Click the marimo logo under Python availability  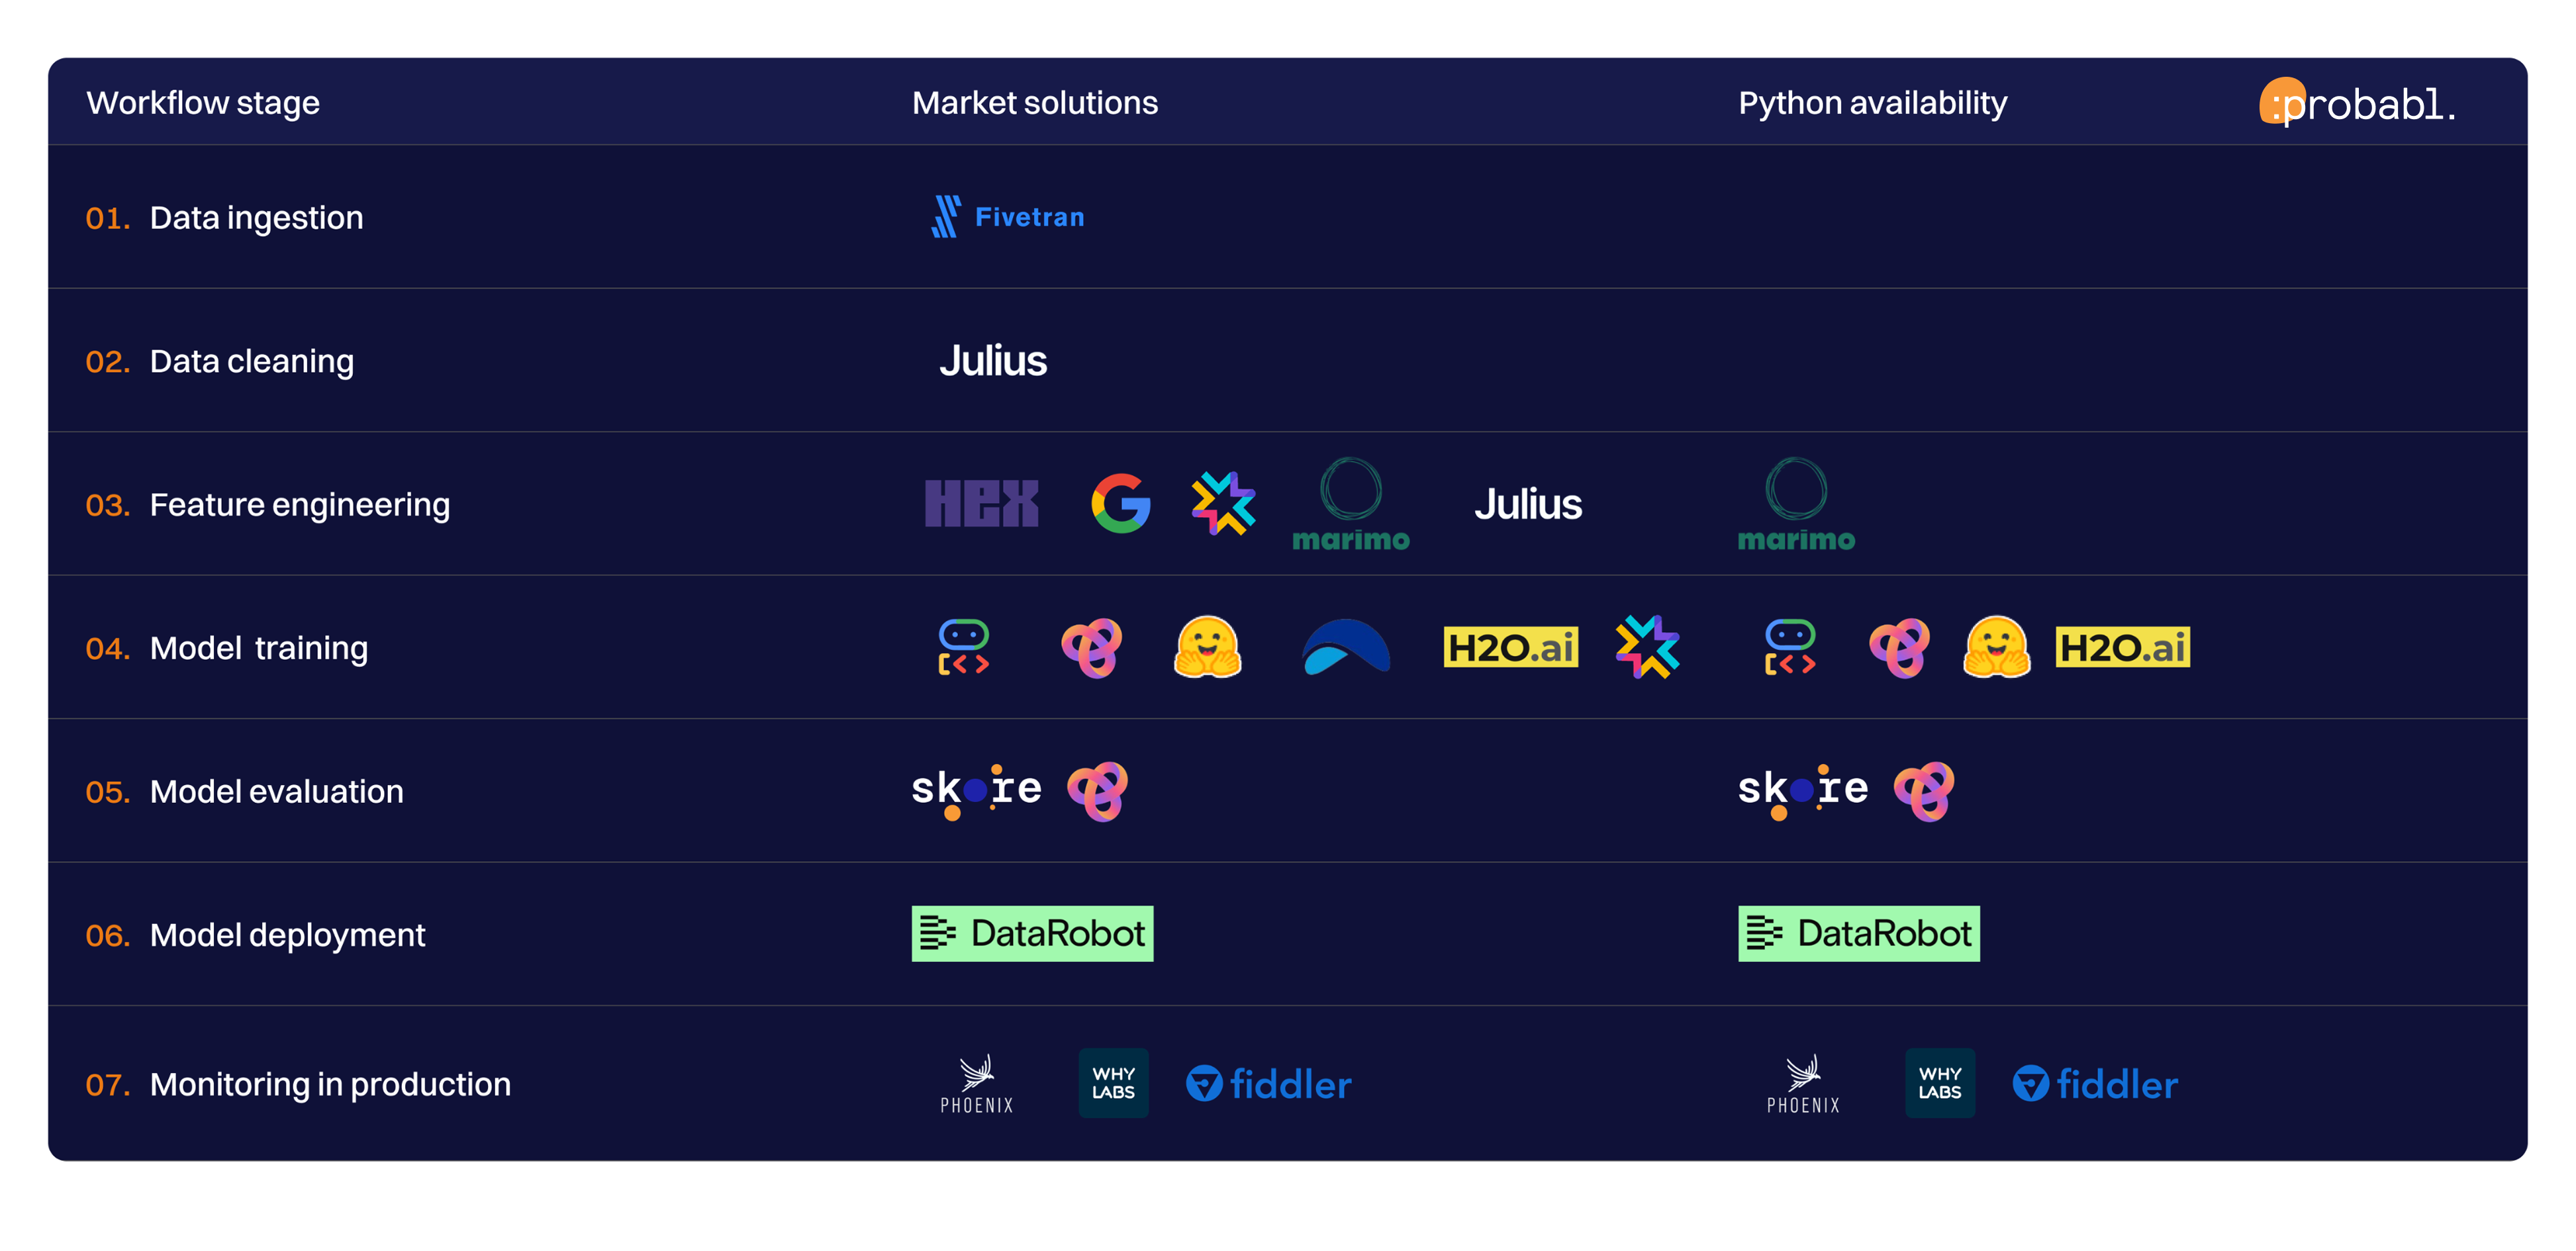click(x=1796, y=505)
